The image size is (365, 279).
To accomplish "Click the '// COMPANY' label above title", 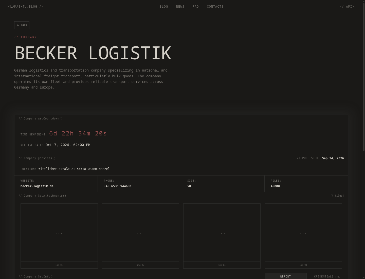I will (26, 37).
